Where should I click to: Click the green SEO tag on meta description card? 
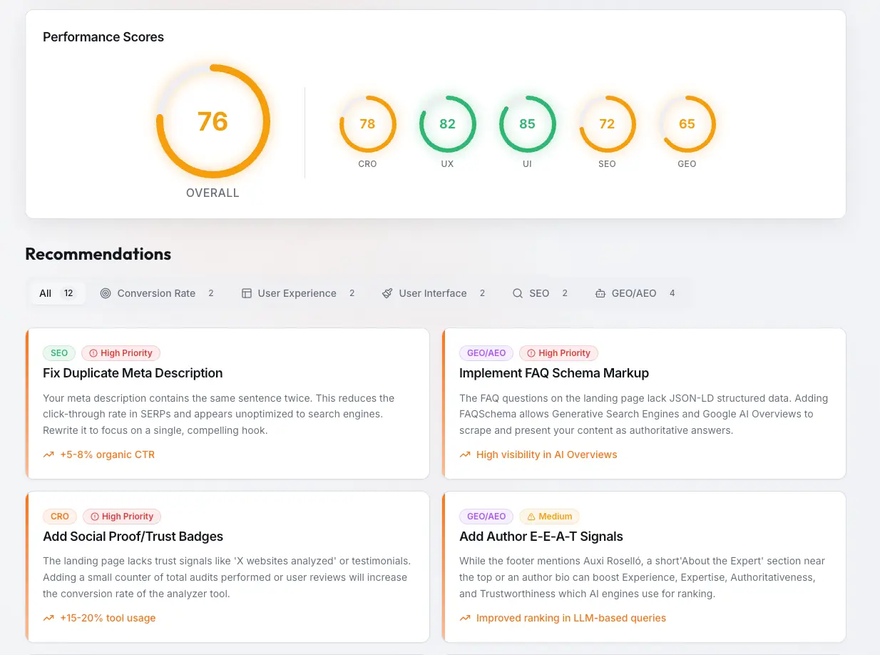pos(59,353)
